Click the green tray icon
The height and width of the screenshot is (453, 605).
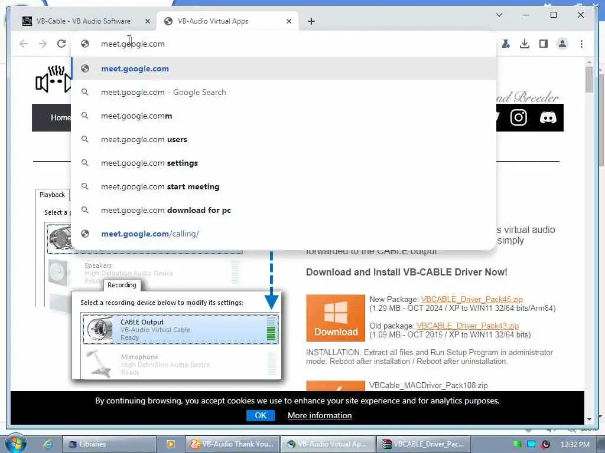(517, 445)
